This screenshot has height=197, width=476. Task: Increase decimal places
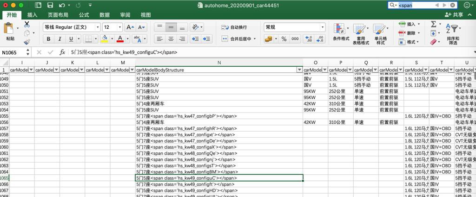pyautogui.click(x=309, y=39)
